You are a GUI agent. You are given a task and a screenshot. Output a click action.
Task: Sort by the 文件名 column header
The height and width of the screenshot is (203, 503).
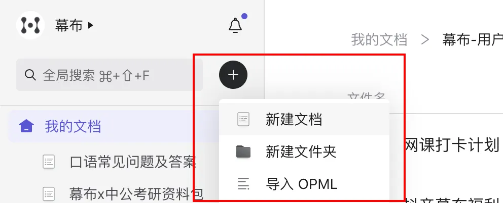pyautogui.click(x=366, y=96)
